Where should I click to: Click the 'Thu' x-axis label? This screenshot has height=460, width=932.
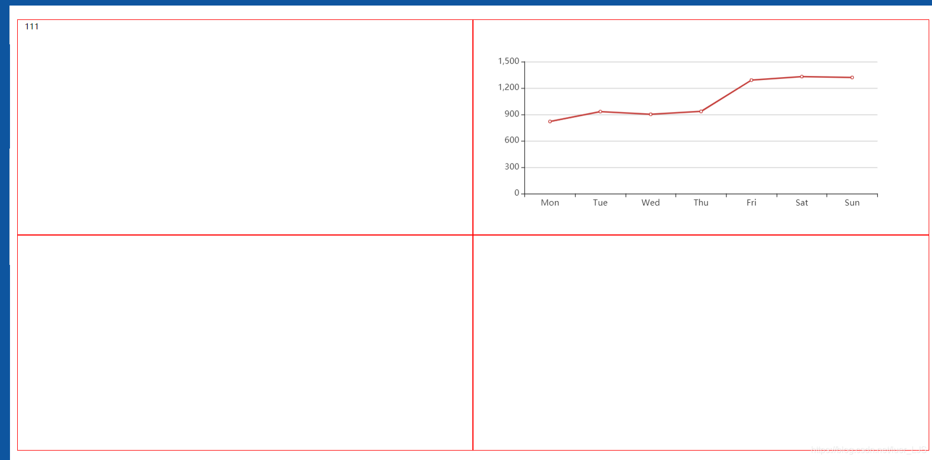coord(701,203)
